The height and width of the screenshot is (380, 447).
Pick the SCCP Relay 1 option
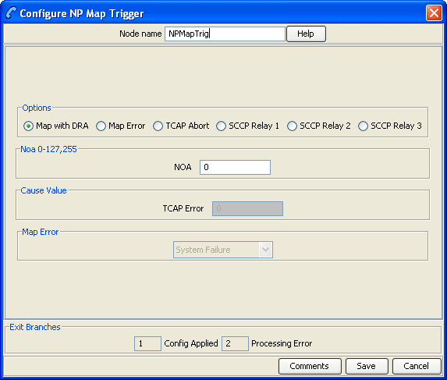click(x=248, y=126)
